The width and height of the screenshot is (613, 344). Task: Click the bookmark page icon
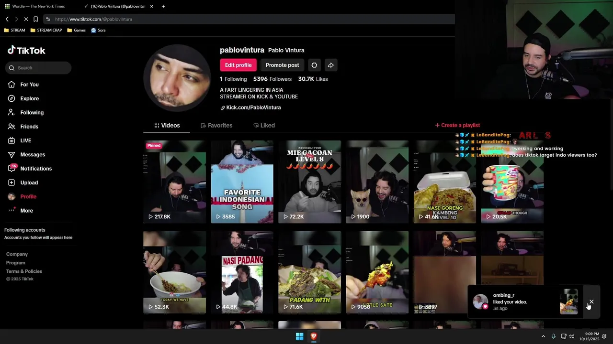[35, 19]
